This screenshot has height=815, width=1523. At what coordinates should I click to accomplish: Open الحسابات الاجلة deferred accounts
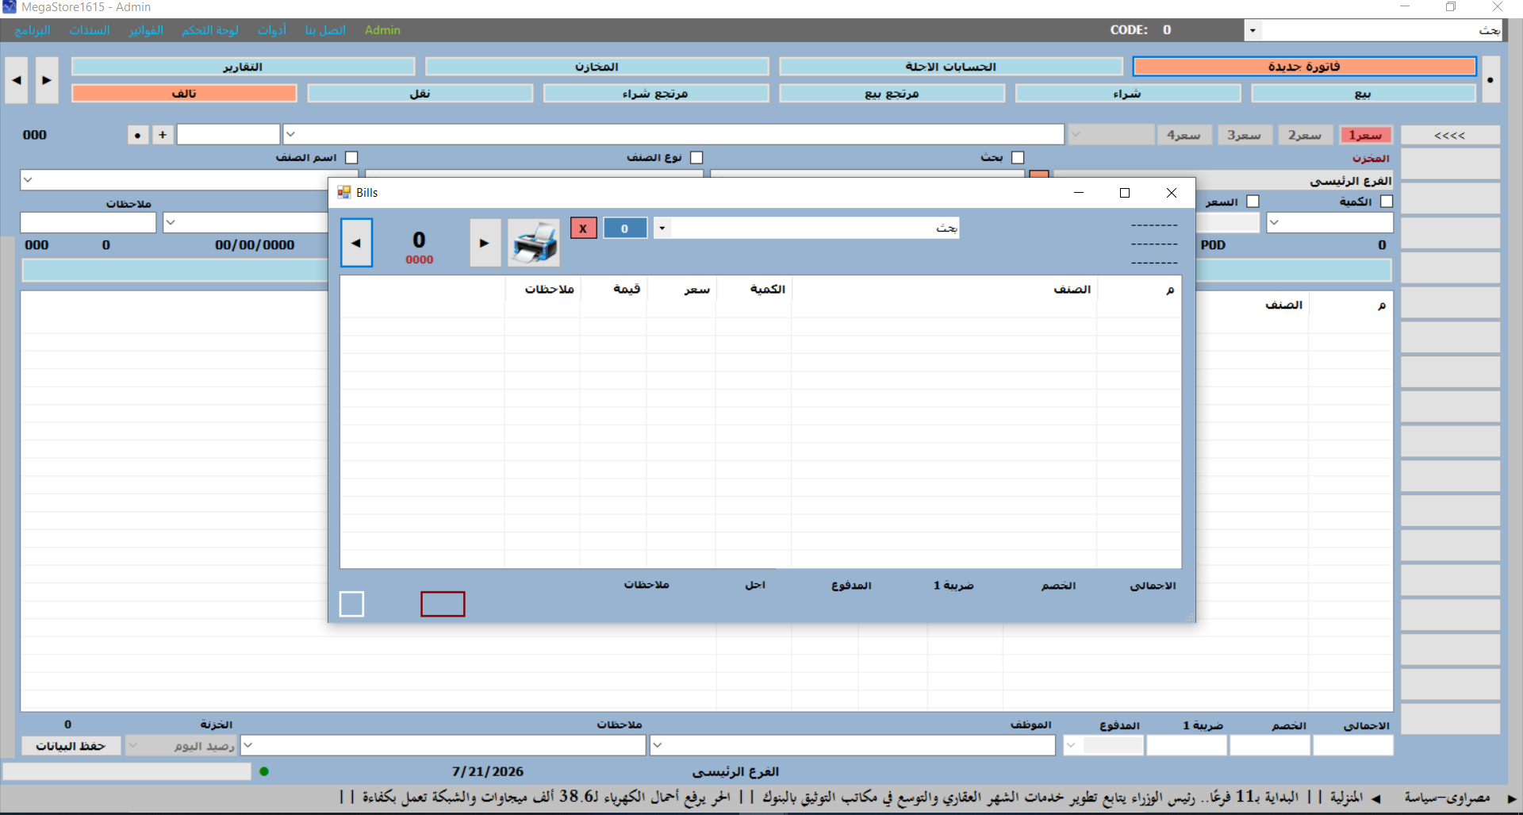[950, 67]
